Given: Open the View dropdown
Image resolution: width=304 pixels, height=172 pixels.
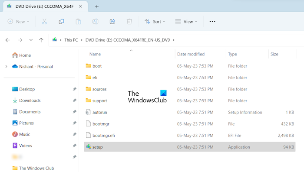Looking at the screenshot, I should coord(186,22).
